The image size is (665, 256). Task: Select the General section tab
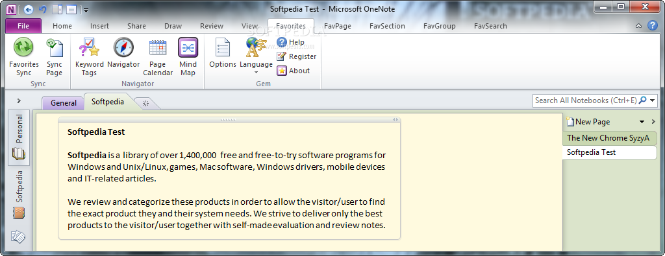[64, 103]
